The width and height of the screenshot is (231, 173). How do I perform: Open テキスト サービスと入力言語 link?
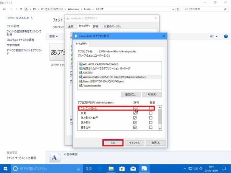(x=21, y=158)
